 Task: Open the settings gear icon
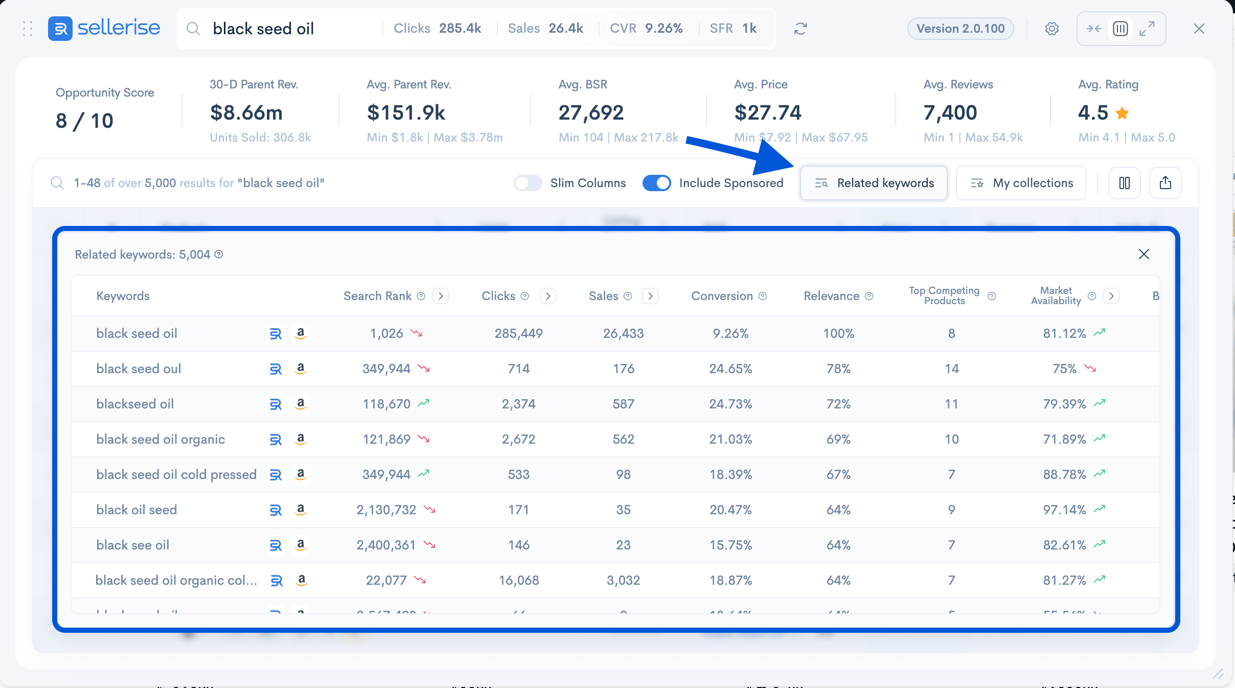coord(1051,29)
